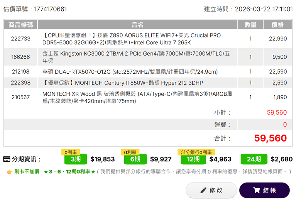Click the 運費 label
The height and width of the screenshot is (206, 301).
(x=222, y=125)
